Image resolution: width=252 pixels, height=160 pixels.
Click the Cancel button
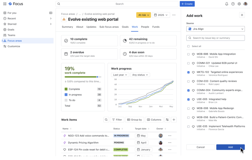(200, 147)
